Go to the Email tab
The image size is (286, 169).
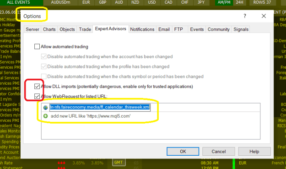coord(164,29)
